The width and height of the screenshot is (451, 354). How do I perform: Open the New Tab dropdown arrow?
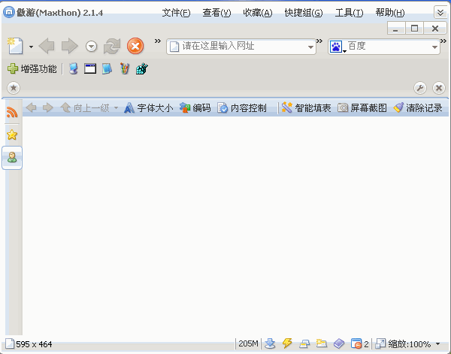31,47
